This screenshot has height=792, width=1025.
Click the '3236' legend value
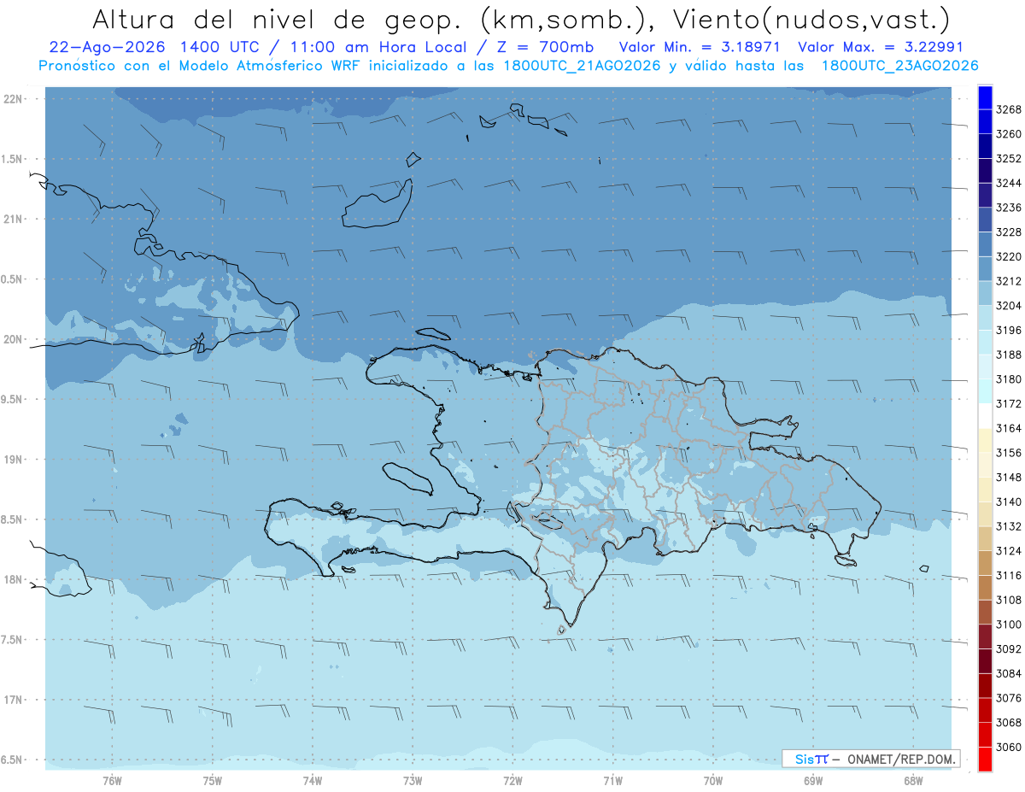click(1009, 208)
